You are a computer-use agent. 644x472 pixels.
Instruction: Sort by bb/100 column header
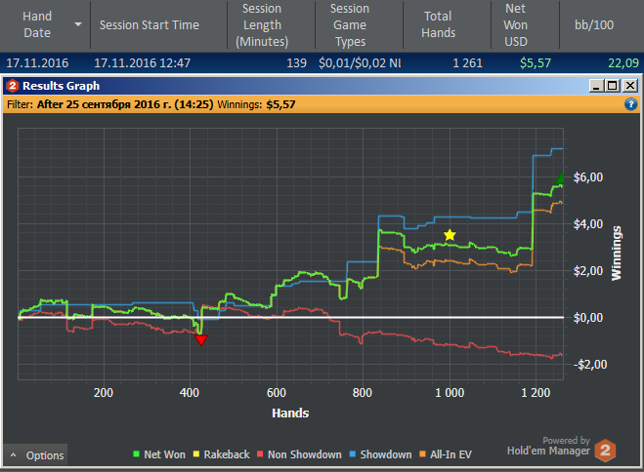coord(601,25)
